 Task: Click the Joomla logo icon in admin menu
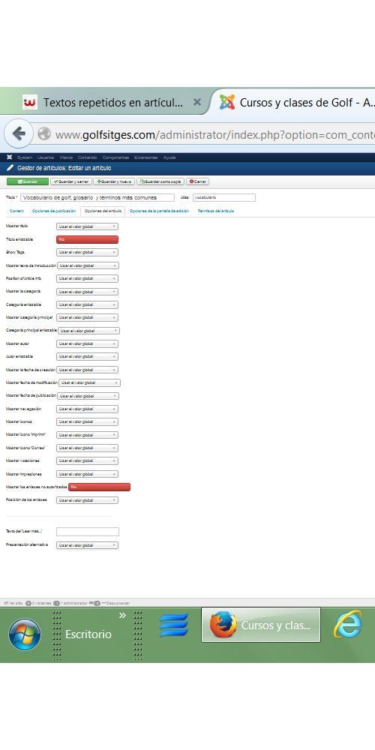click(x=10, y=157)
